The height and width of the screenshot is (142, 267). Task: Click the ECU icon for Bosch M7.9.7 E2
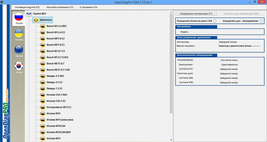[42, 51]
